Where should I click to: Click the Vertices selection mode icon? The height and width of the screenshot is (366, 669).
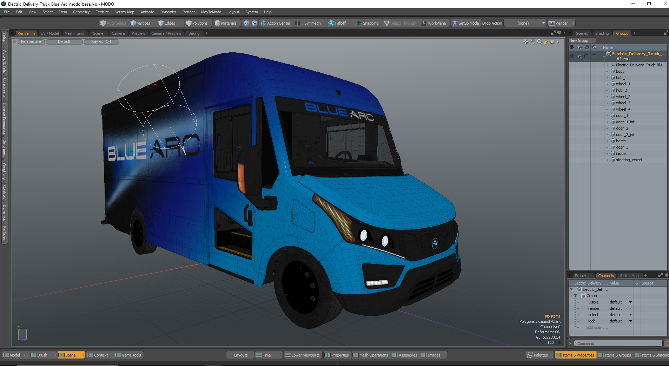(133, 23)
